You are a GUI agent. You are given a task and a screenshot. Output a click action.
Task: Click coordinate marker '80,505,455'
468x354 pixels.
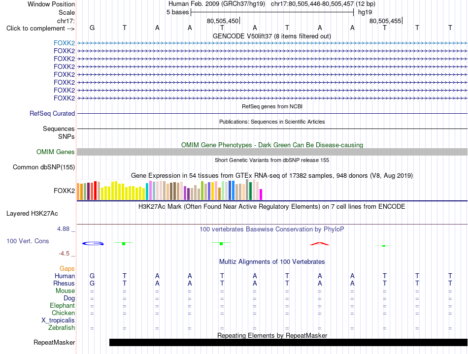pos(385,21)
